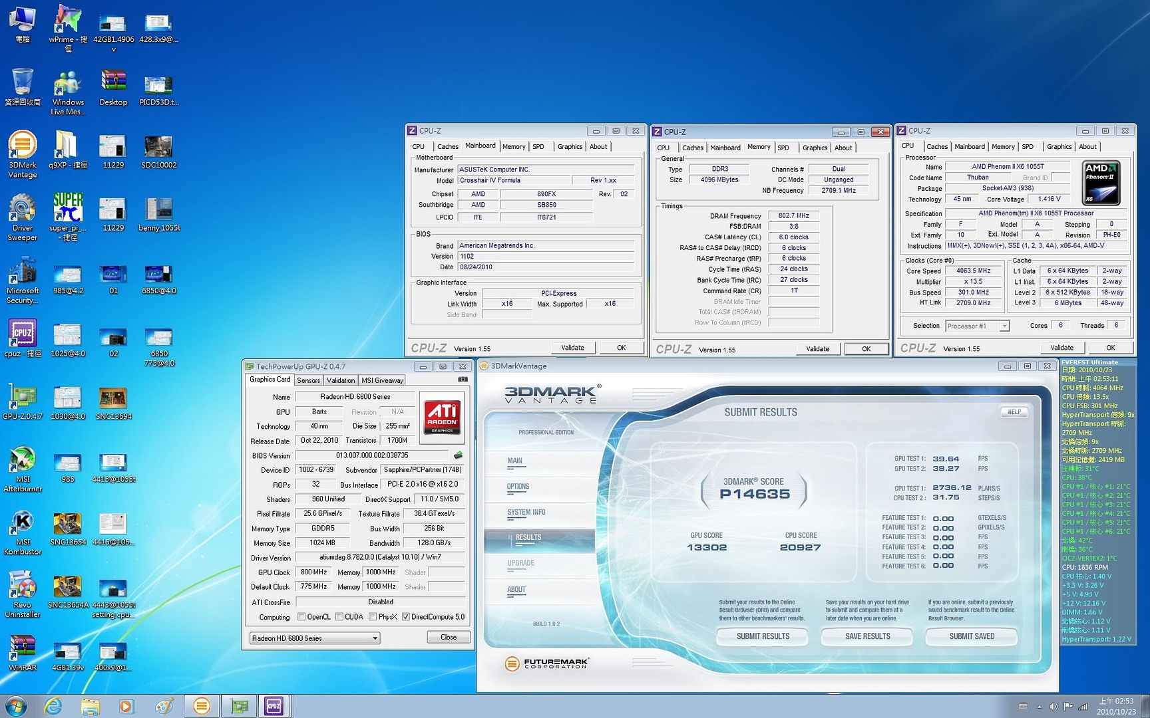This screenshot has width=1150, height=718.
Task: Expand the Radeon HD 6800 Series dropdown
Action: coord(375,638)
